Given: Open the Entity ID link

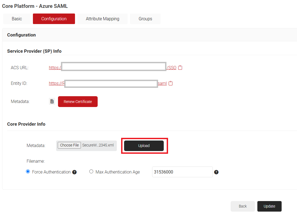Looking at the screenshot, I should click(55, 84).
